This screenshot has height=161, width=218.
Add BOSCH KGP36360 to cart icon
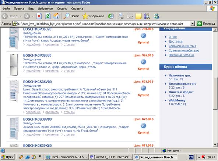pos(143,62)
